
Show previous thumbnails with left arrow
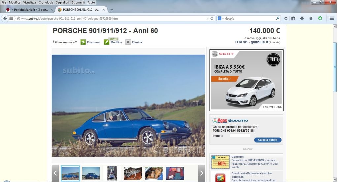point(55,173)
